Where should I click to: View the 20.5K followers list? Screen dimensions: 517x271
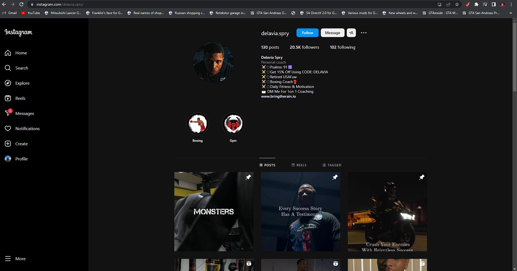coord(304,47)
